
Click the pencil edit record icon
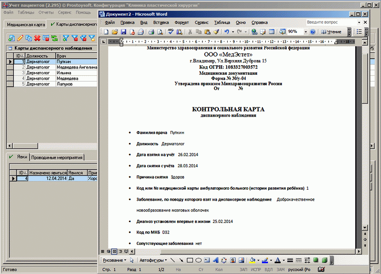tap(20, 38)
